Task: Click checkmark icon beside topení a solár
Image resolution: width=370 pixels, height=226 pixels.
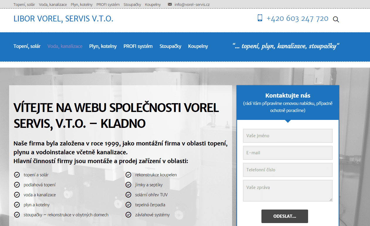Action: pos(17,175)
